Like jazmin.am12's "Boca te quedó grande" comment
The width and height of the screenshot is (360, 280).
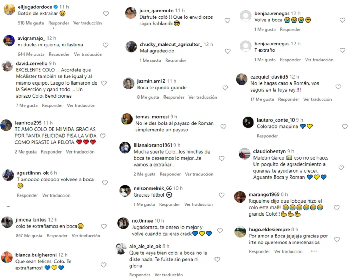(x=225, y=88)
